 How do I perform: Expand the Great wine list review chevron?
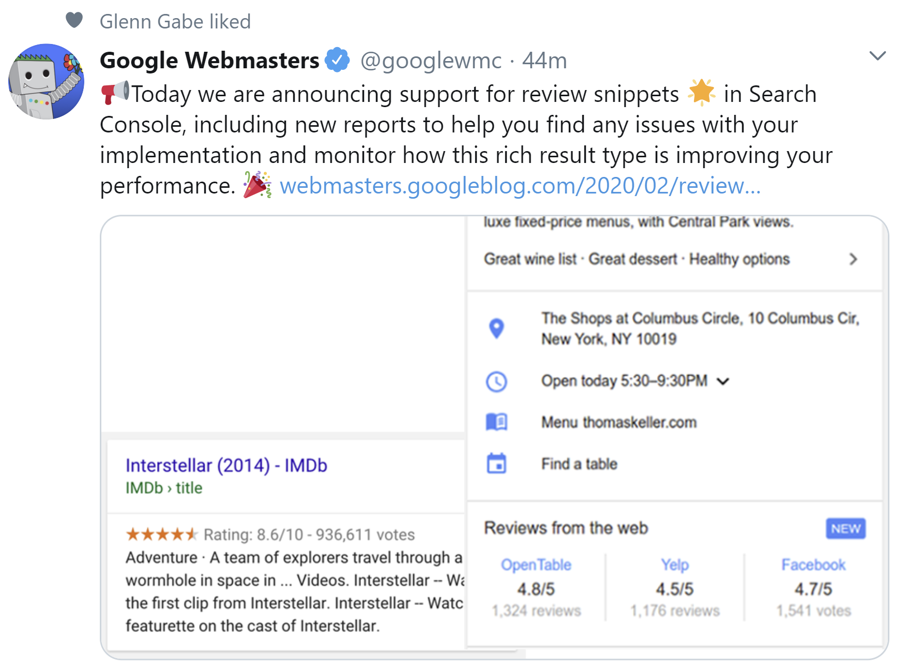[854, 259]
